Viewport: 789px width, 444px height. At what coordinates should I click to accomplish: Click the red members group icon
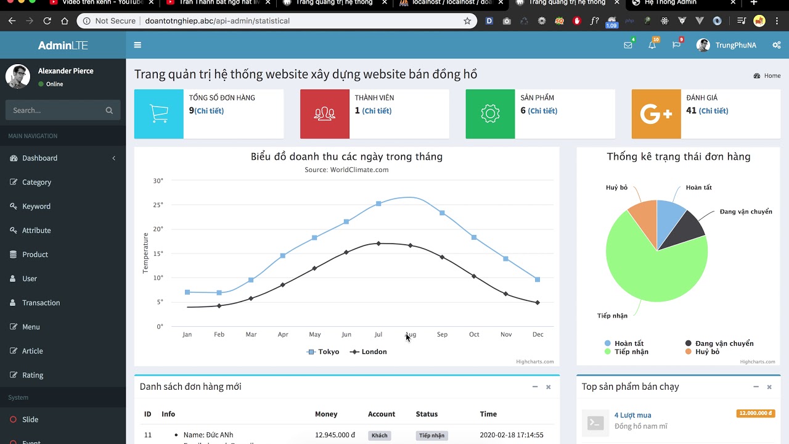pos(325,114)
